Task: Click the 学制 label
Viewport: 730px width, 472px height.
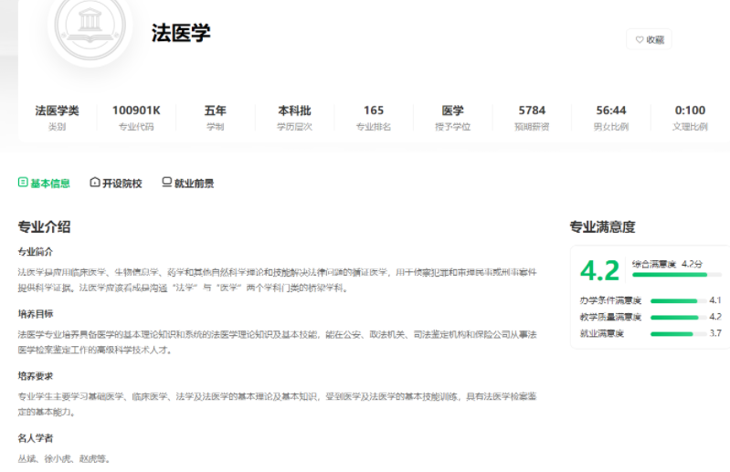Action: 215,127
